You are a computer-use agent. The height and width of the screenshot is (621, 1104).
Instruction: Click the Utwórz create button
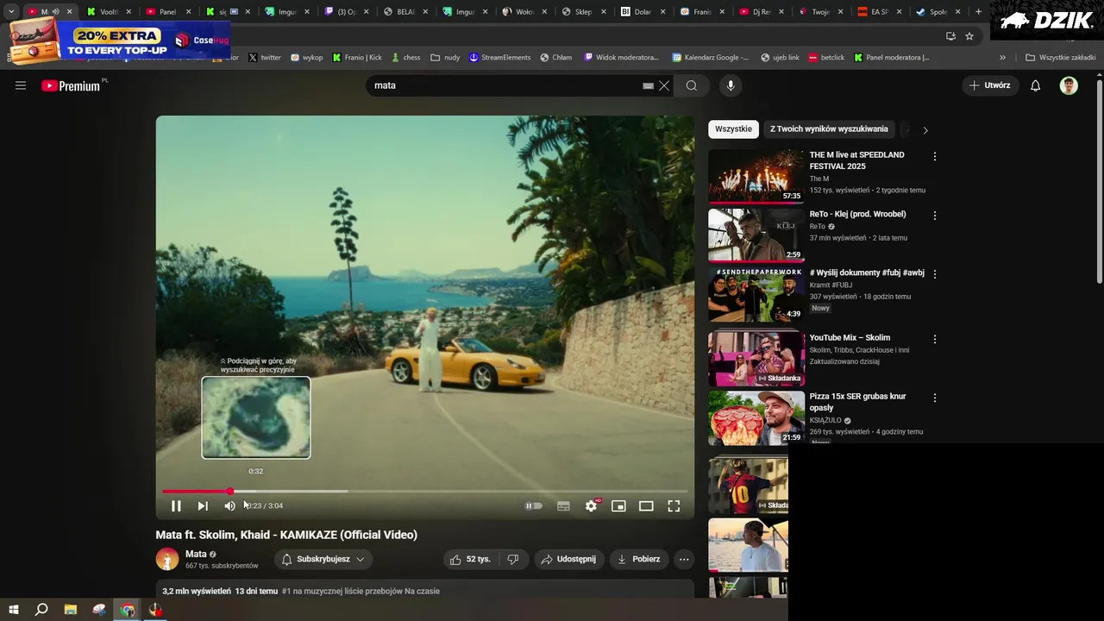[990, 85]
